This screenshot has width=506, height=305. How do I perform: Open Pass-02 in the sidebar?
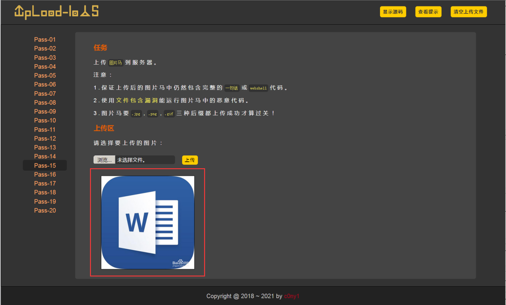pos(45,49)
